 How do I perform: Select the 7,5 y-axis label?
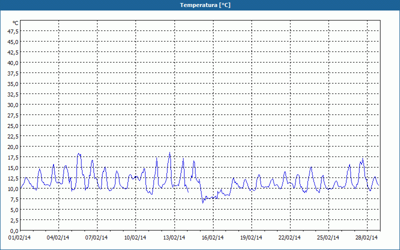[14, 199]
